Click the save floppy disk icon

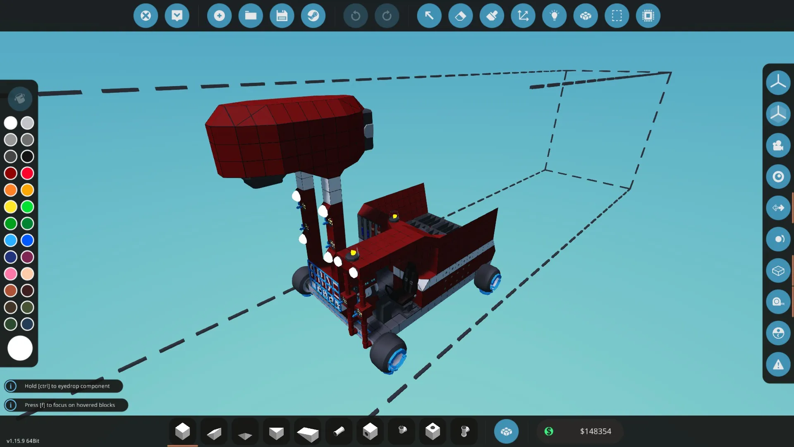point(282,16)
